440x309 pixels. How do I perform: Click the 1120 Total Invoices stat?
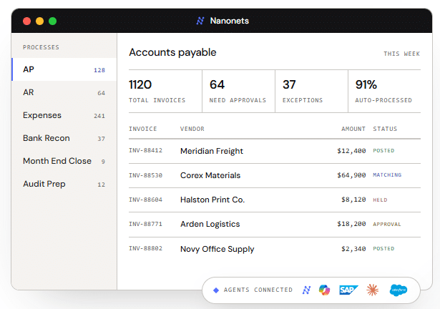165,92
